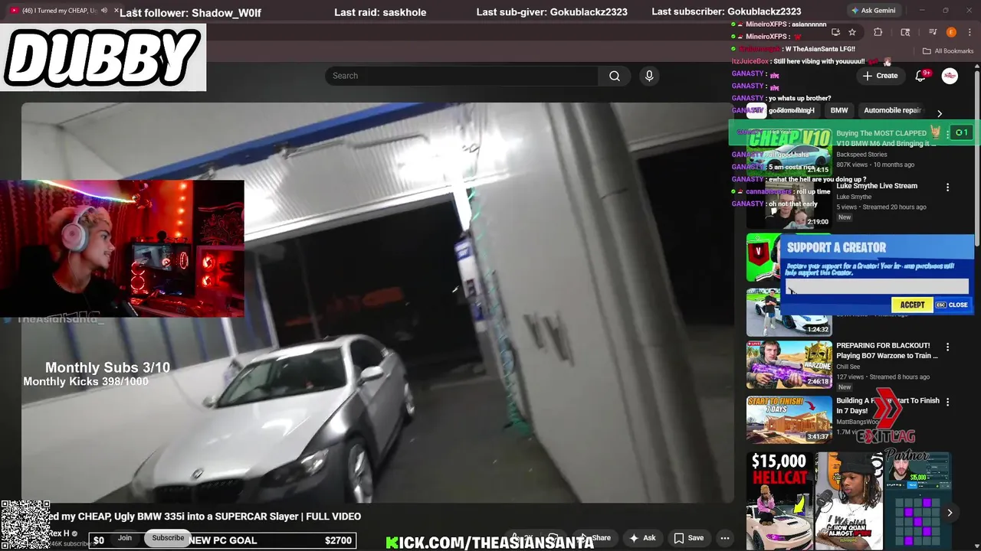The width and height of the screenshot is (981, 551).
Task: Open the Luke Smythe stream thumbnail
Action: 789,204
